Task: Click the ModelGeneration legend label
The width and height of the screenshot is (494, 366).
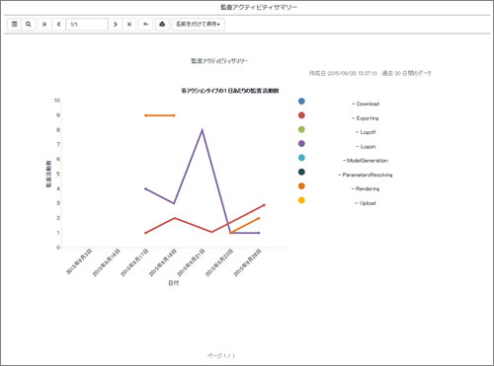Action: (x=366, y=161)
